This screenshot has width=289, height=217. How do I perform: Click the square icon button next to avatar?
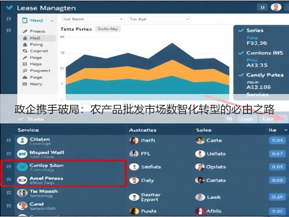coord(262,8)
